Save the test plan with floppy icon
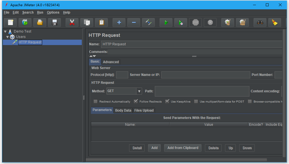 point(54,23)
